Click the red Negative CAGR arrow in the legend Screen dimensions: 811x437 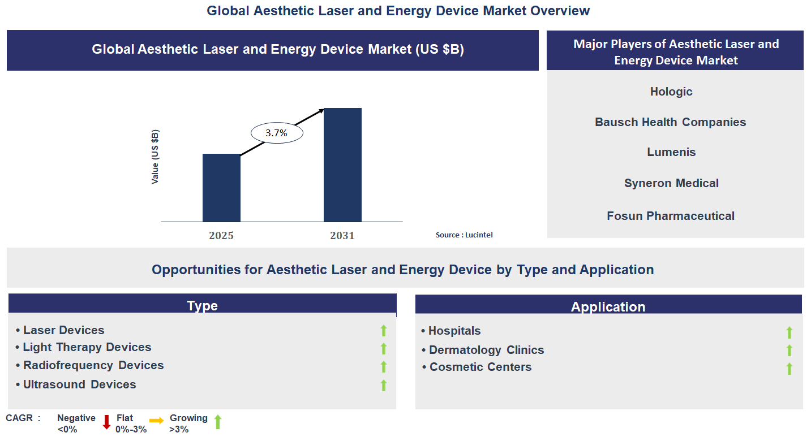[106, 422]
